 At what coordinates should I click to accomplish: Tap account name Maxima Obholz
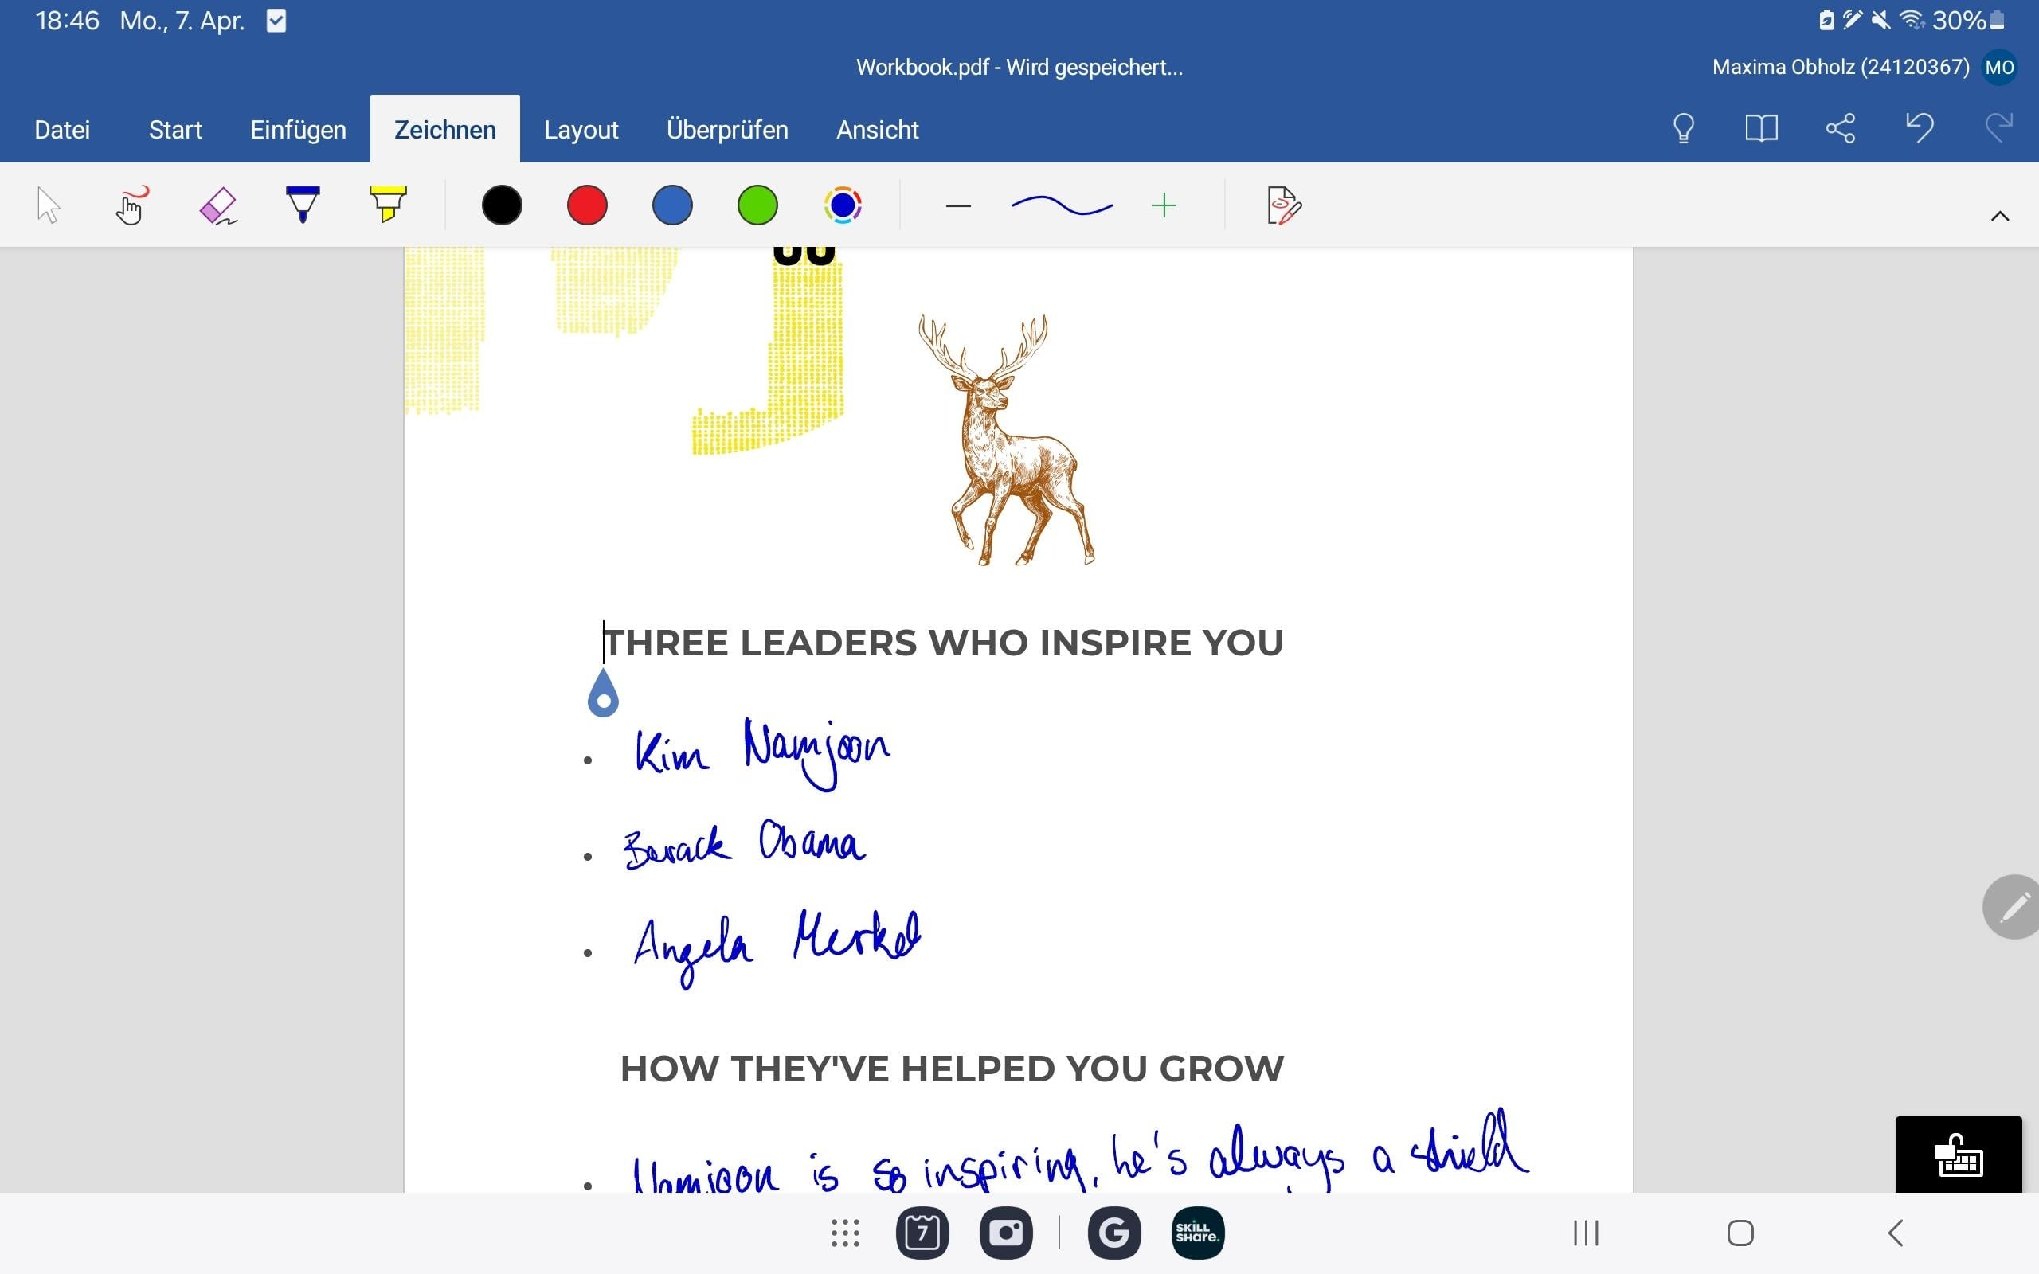[x=1840, y=68]
